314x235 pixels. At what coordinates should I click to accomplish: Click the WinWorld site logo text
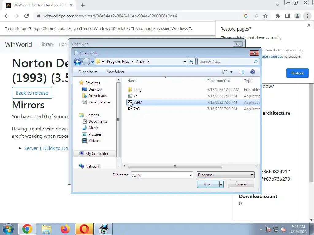(x=18, y=44)
